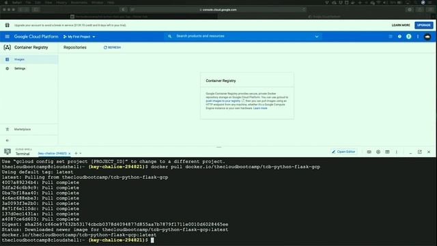The image size is (437, 246).
Task: Minimize the Cloud Shell panel
Action: tap(410, 152)
